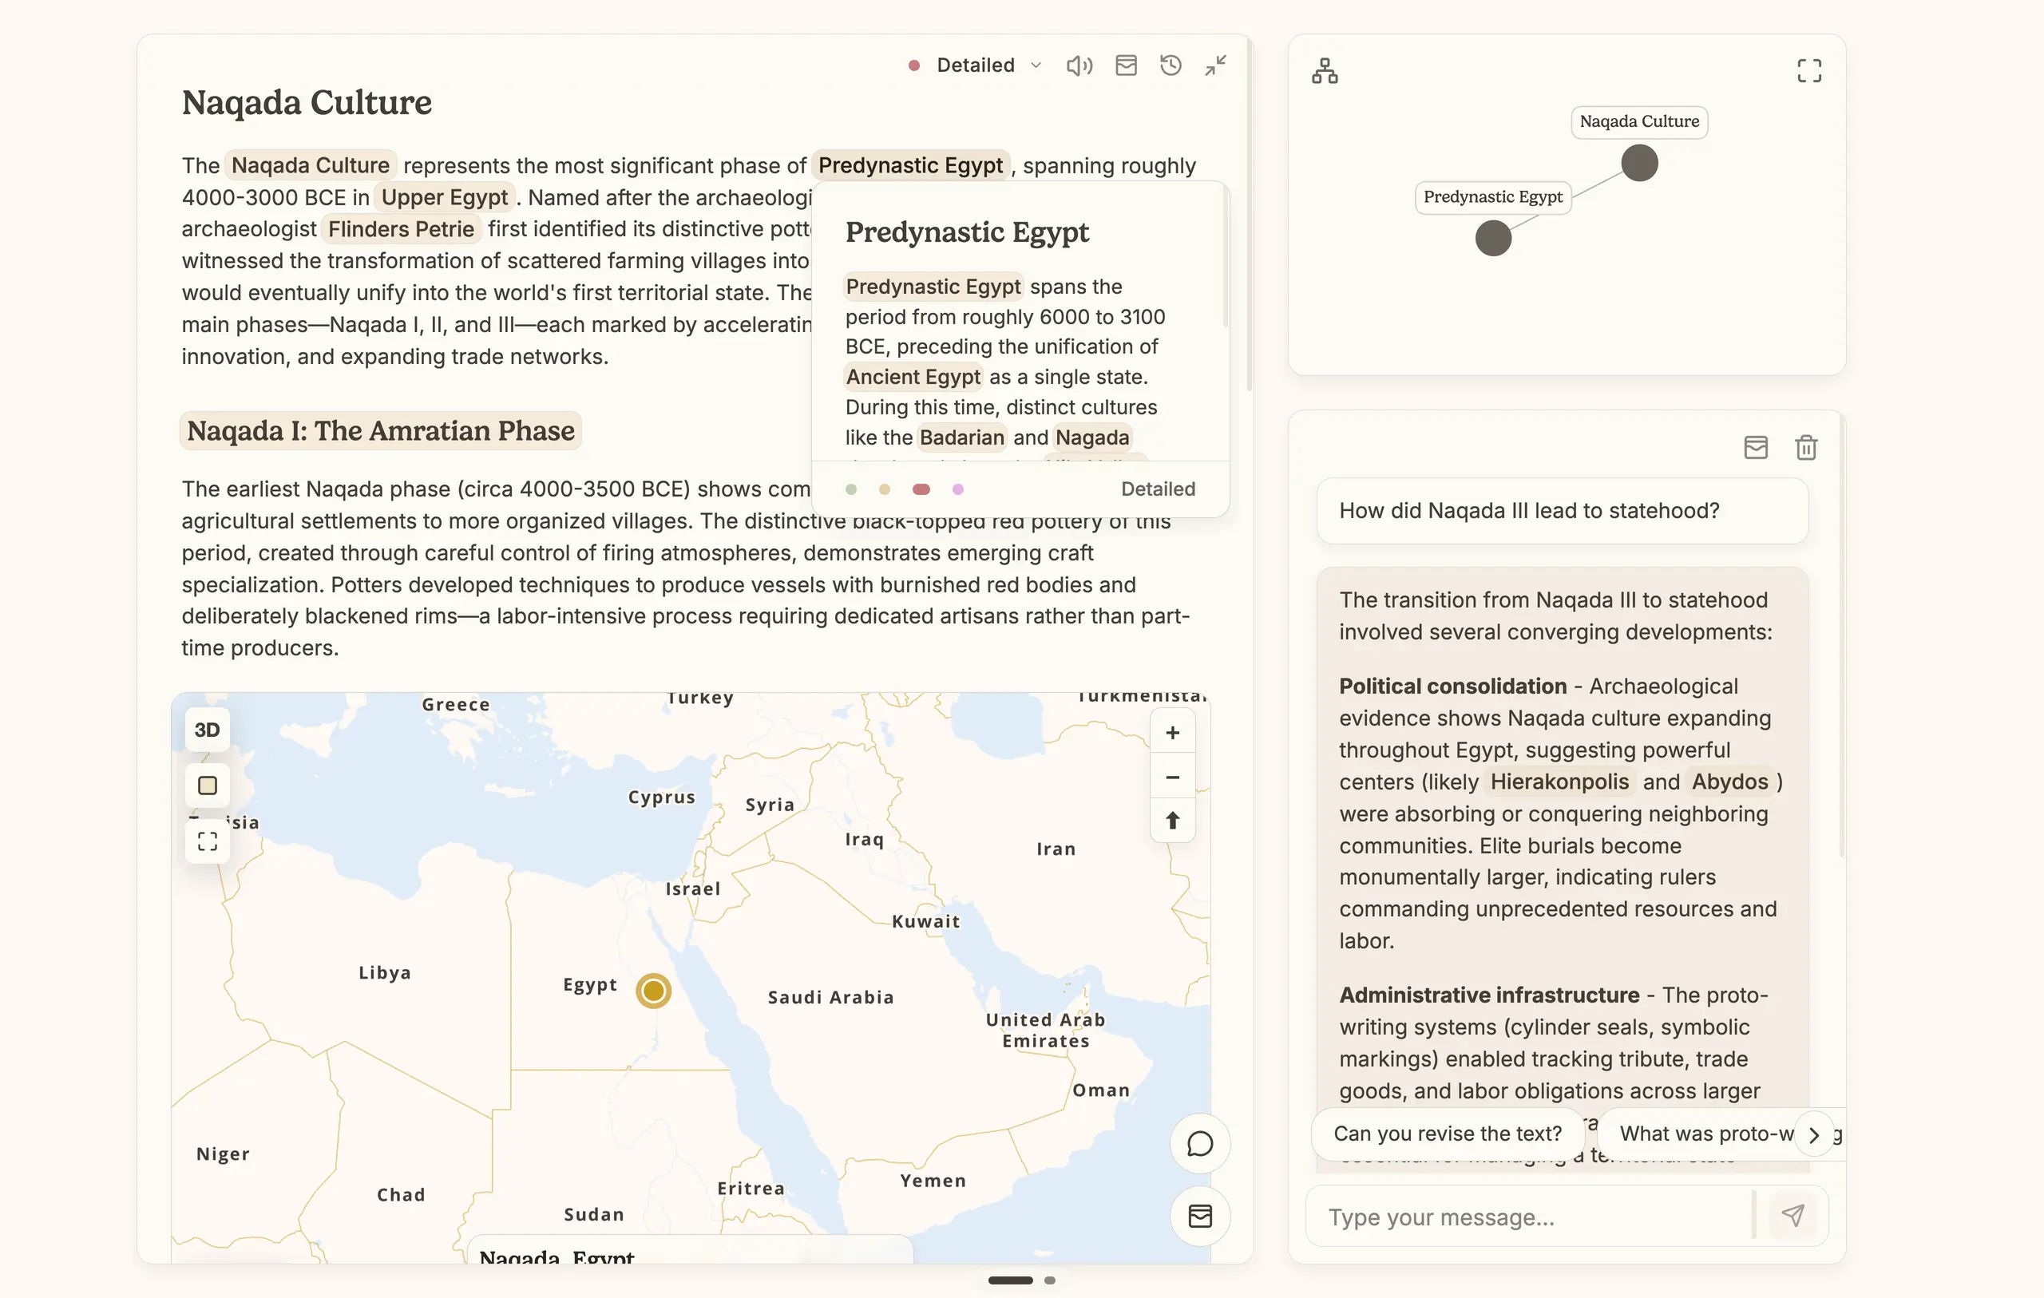
Task: Open the Badarian link in the popup
Action: pyautogui.click(x=962, y=437)
